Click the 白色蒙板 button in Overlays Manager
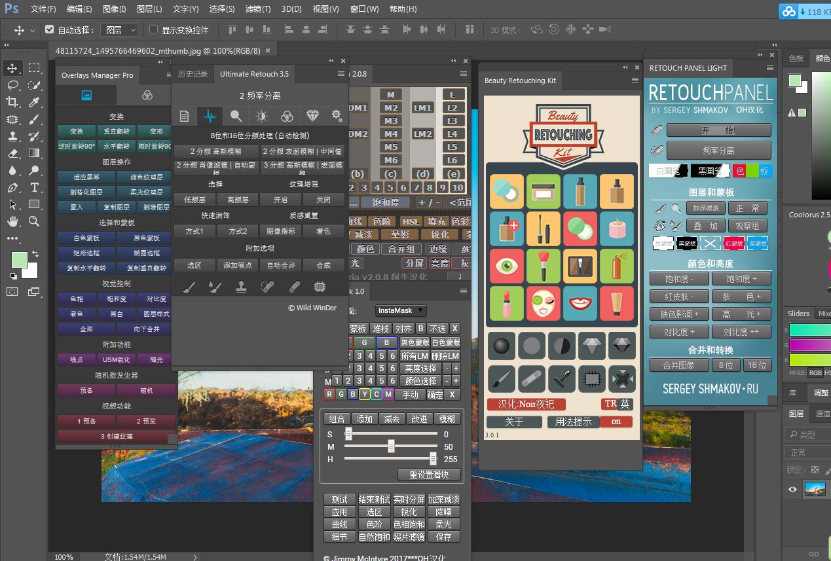831x561 pixels. pos(86,238)
